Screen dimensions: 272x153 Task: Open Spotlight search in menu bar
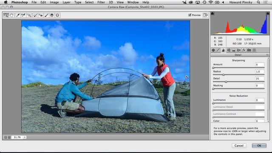(258, 2)
